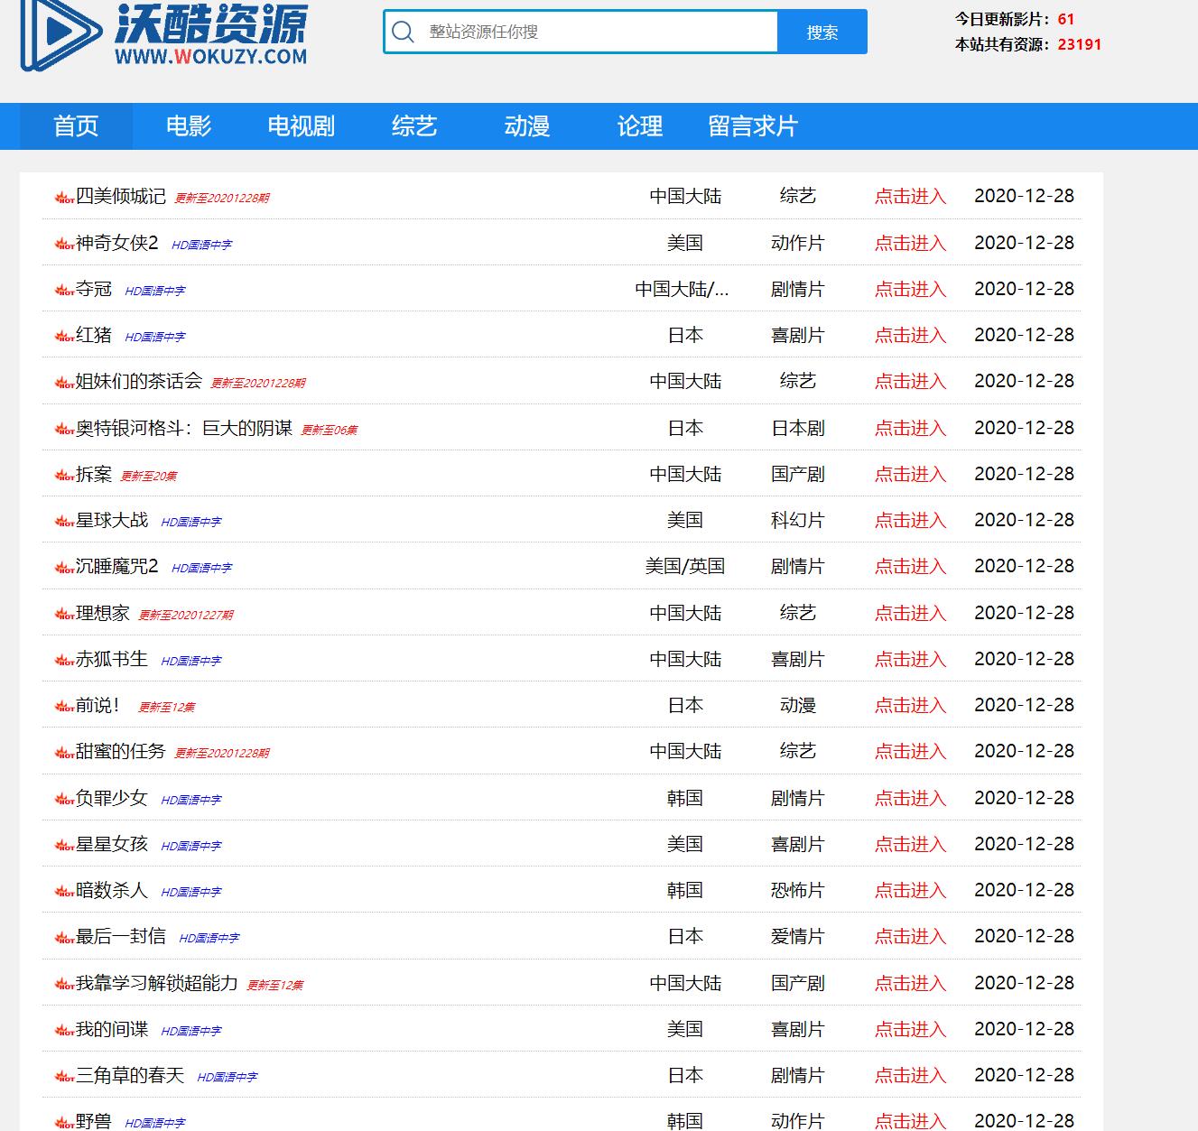1198x1131 pixels.
Task: Click the HOT icon beside 星球大战
Action: pyautogui.click(x=64, y=522)
